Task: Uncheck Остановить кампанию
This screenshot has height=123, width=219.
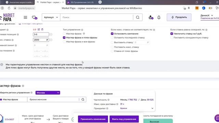Action: (x=112, y=33)
